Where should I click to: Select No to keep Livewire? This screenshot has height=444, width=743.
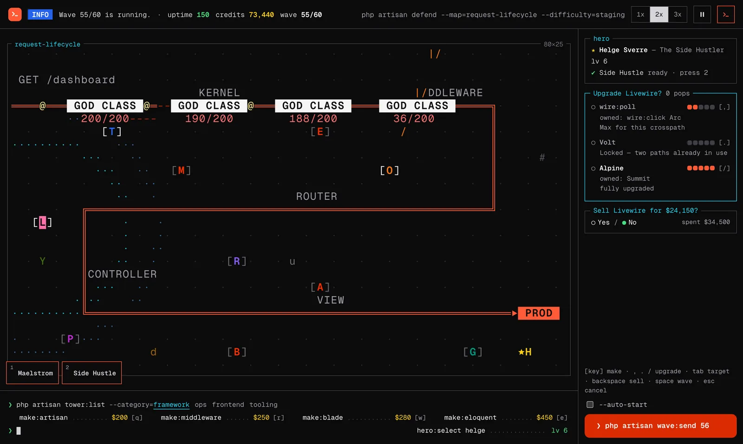click(x=629, y=222)
